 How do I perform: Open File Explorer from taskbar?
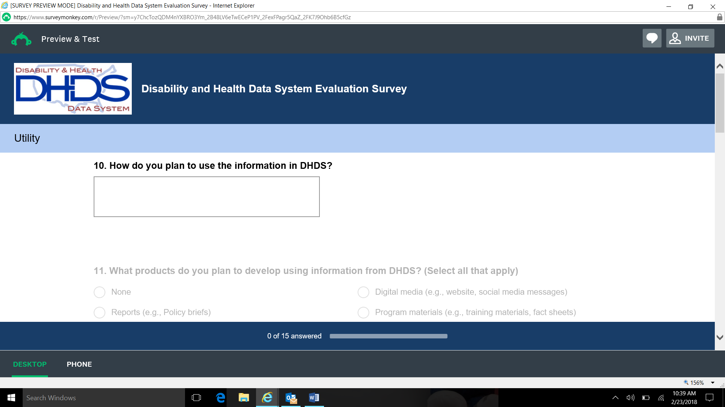pyautogui.click(x=244, y=398)
